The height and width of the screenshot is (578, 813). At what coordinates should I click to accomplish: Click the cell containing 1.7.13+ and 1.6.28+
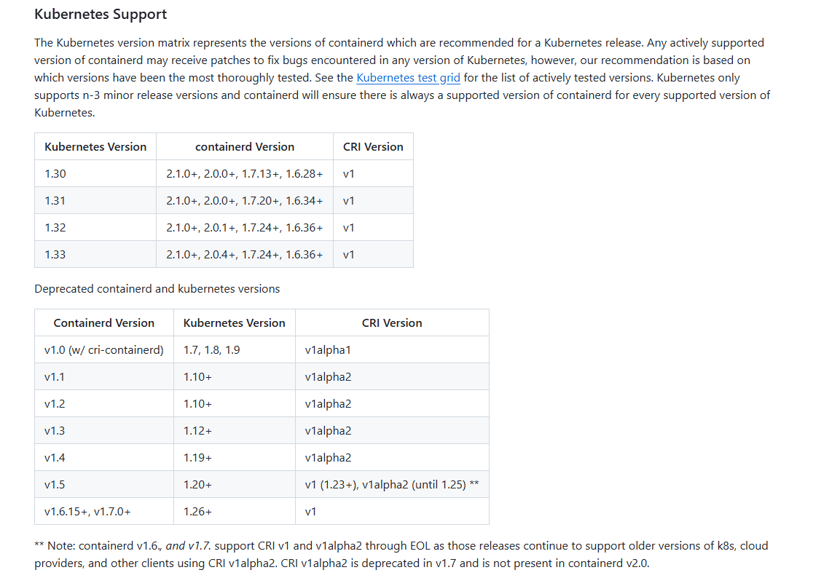[244, 174]
